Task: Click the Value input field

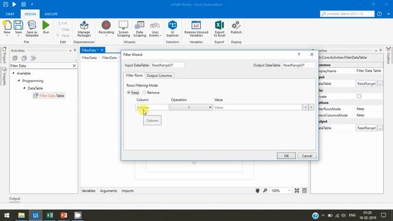Action: pos(258,107)
